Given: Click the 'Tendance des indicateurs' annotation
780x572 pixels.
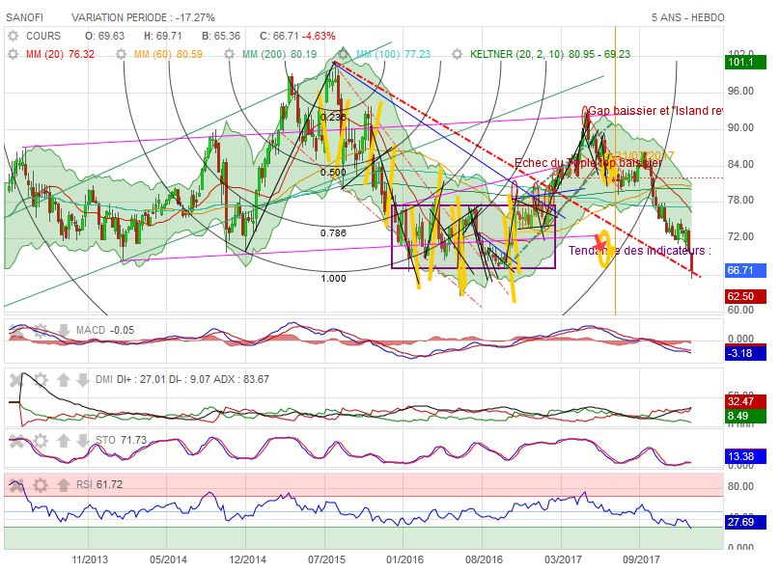Looking at the screenshot, I should (640, 251).
